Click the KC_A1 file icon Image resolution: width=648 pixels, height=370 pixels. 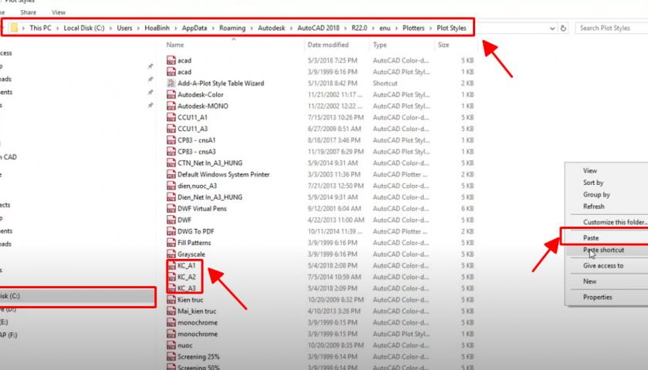171,265
